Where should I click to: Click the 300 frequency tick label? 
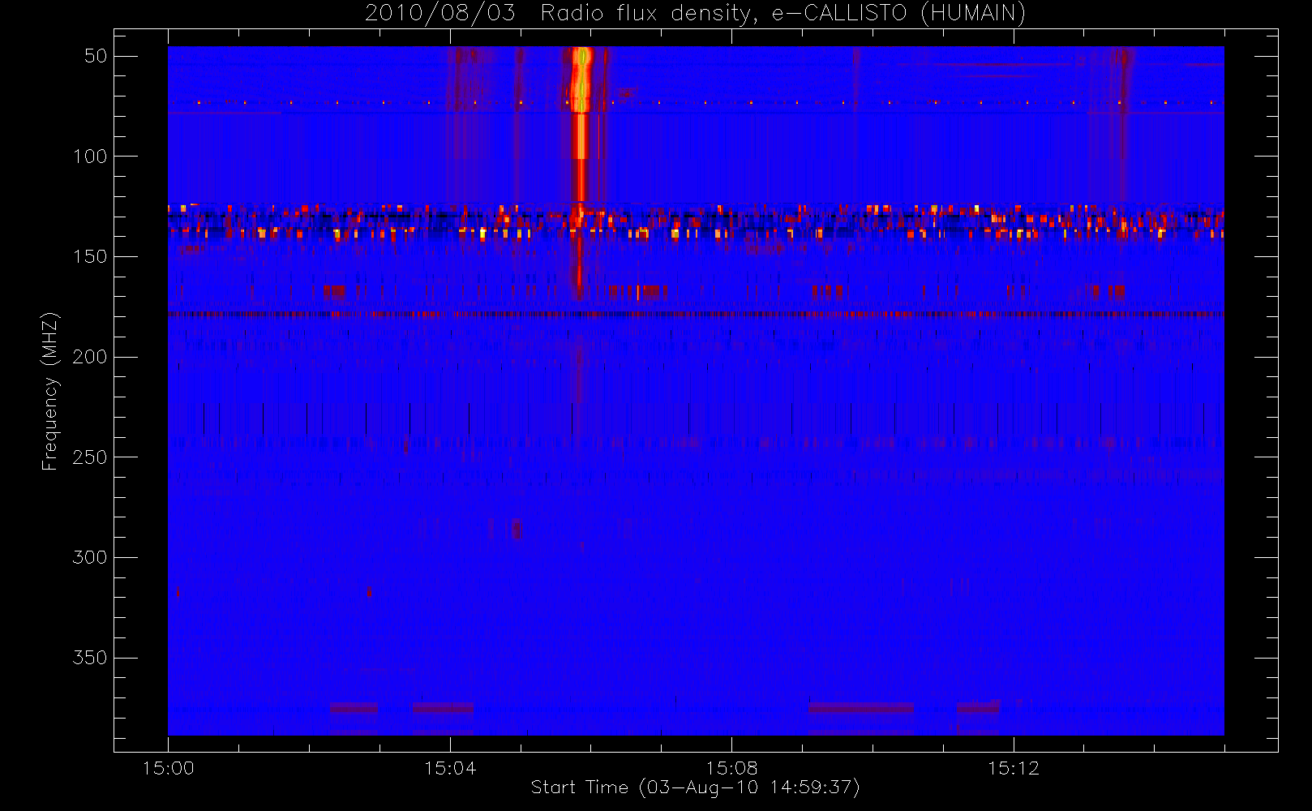click(x=90, y=557)
